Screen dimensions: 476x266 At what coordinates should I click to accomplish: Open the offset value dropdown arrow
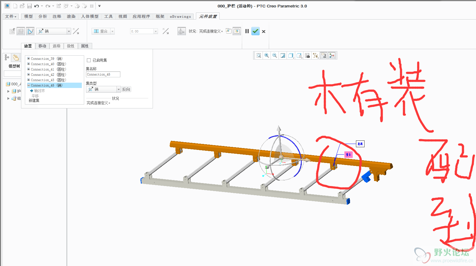pos(156,31)
